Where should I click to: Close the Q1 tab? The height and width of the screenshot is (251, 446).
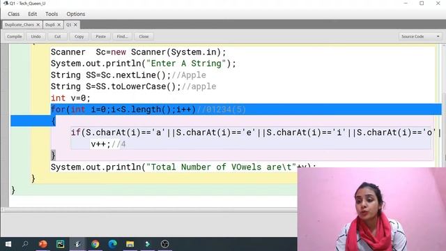[75, 25]
